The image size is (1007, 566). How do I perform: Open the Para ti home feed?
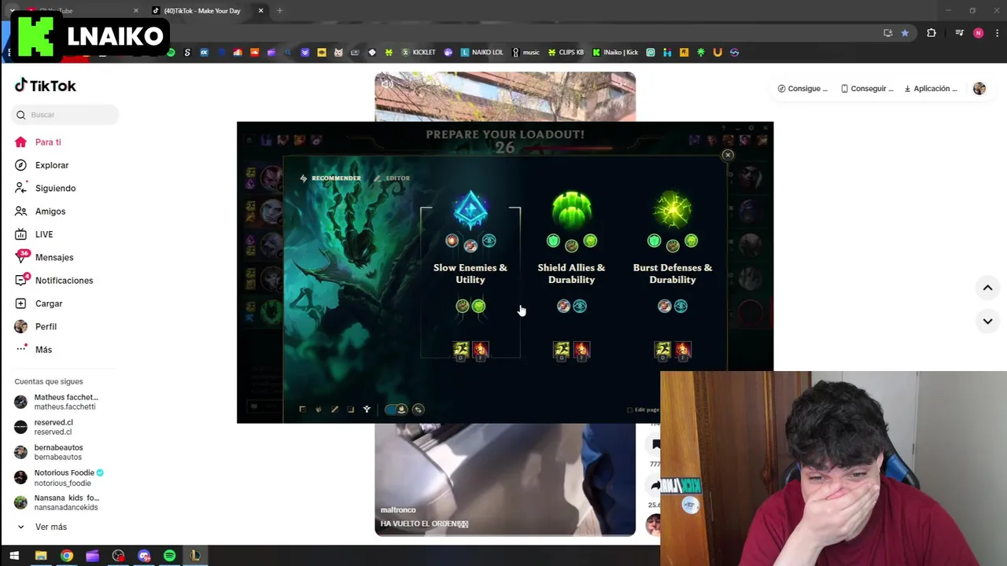(38, 142)
